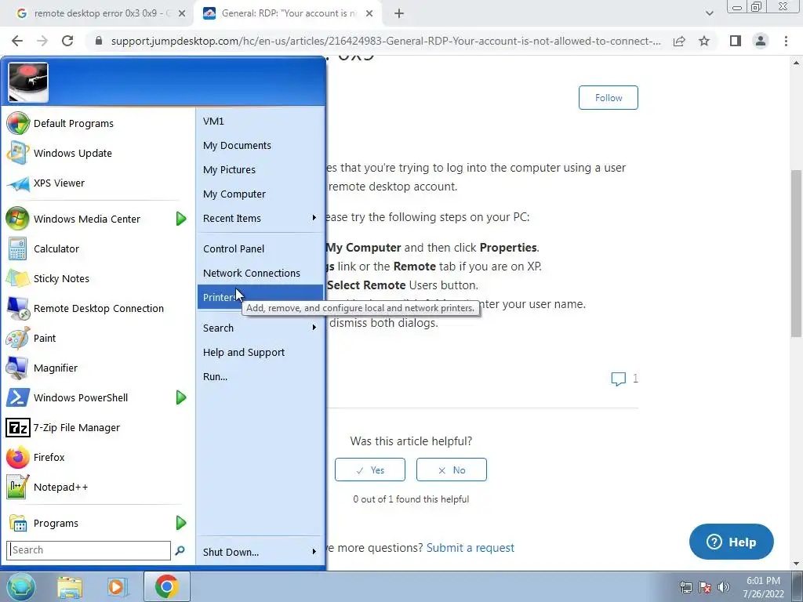Image resolution: width=803 pixels, height=602 pixels.
Task: Click the browser address bar URL
Action: (386, 41)
